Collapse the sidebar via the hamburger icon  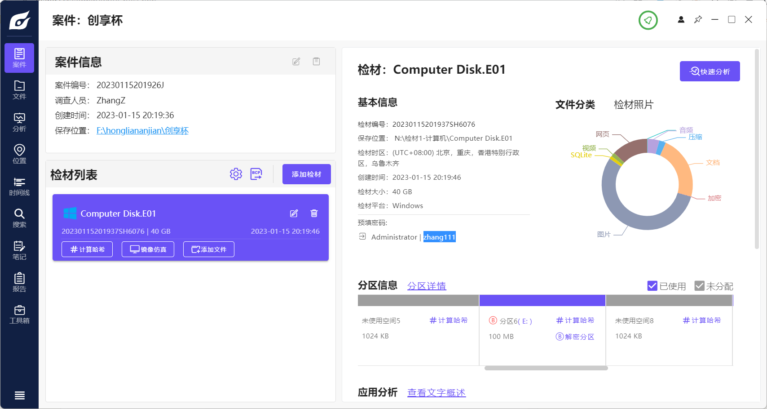(x=19, y=395)
